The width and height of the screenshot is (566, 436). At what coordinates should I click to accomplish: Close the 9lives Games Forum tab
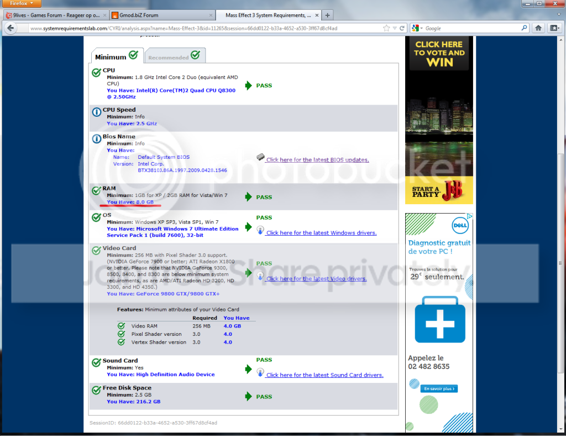click(x=104, y=15)
